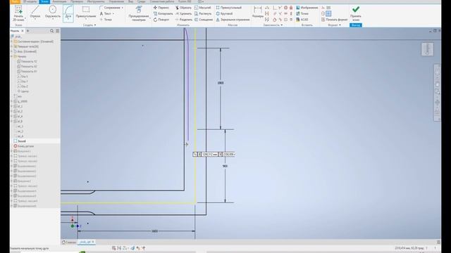Viewport: 451px width, 253px height.
Task: Click the Смещение offset tool
Action: coord(204,20)
